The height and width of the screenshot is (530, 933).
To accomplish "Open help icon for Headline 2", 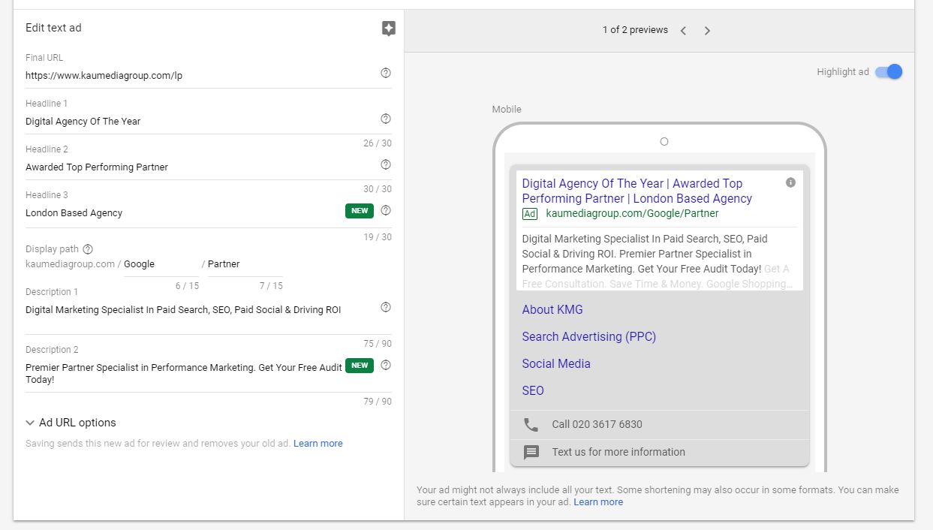I will pos(386,164).
